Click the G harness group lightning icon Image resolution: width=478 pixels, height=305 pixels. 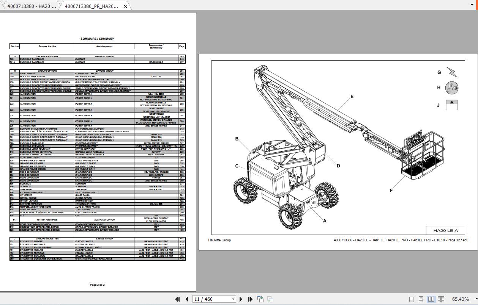pos(451,72)
